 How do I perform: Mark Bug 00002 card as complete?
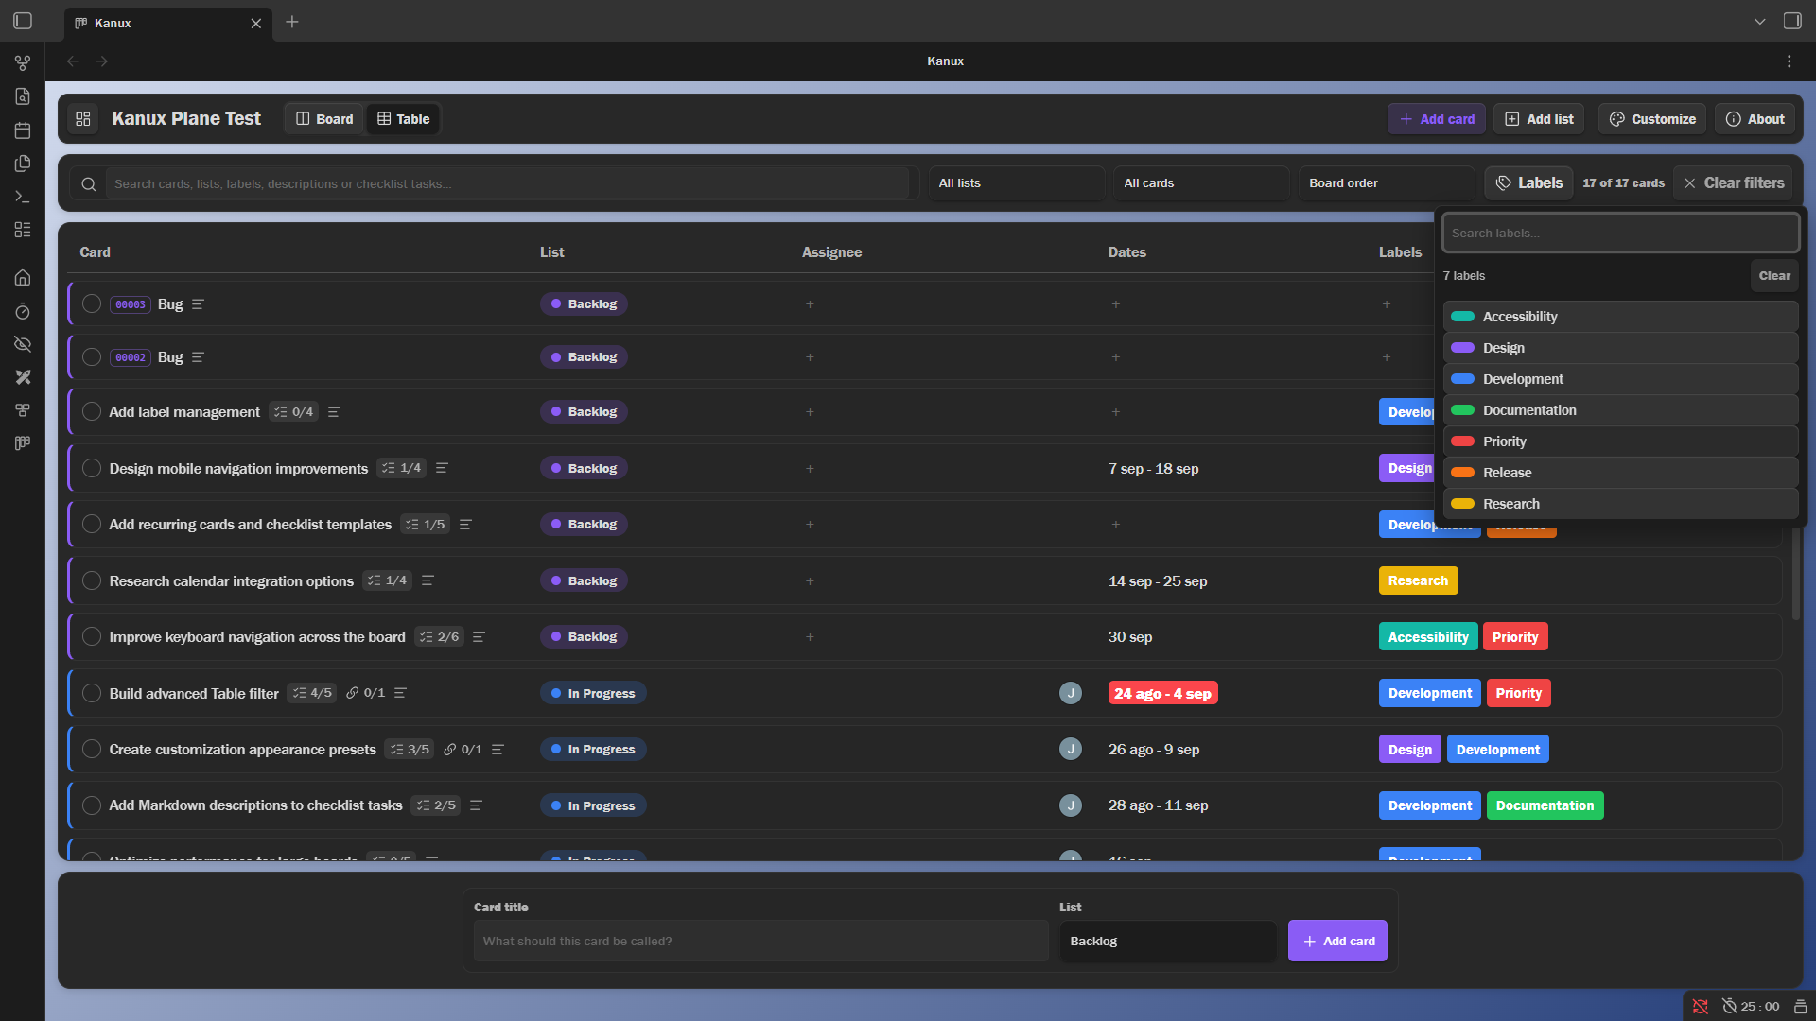click(x=92, y=356)
